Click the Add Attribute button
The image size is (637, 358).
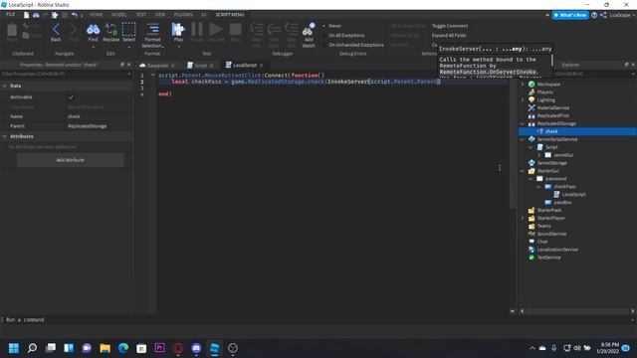[71, 160]
